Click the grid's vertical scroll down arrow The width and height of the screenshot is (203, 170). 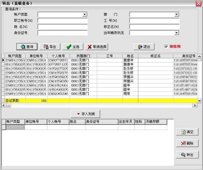click(199, 100)
